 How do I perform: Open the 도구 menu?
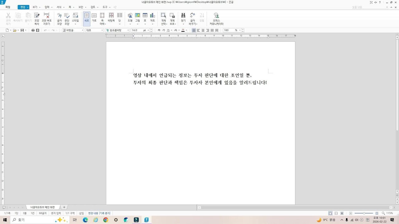point(105,7)
